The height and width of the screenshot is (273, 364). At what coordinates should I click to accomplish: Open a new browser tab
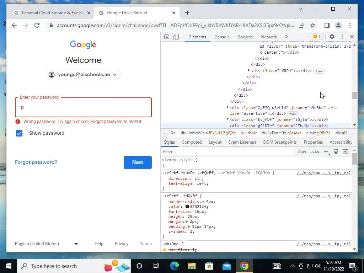click(x=187, y=13)
